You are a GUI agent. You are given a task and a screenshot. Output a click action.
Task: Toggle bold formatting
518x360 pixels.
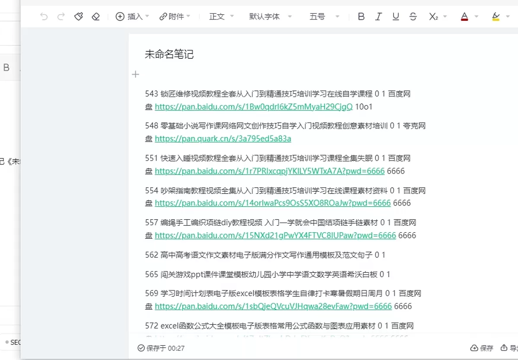(x=361, y=16)
